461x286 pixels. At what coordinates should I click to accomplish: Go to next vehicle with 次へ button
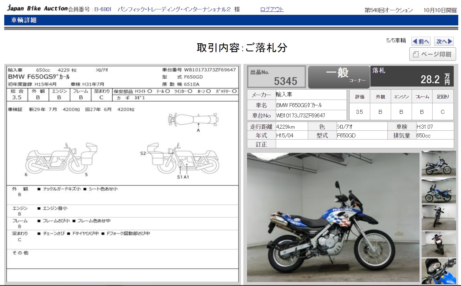point(444,41)
